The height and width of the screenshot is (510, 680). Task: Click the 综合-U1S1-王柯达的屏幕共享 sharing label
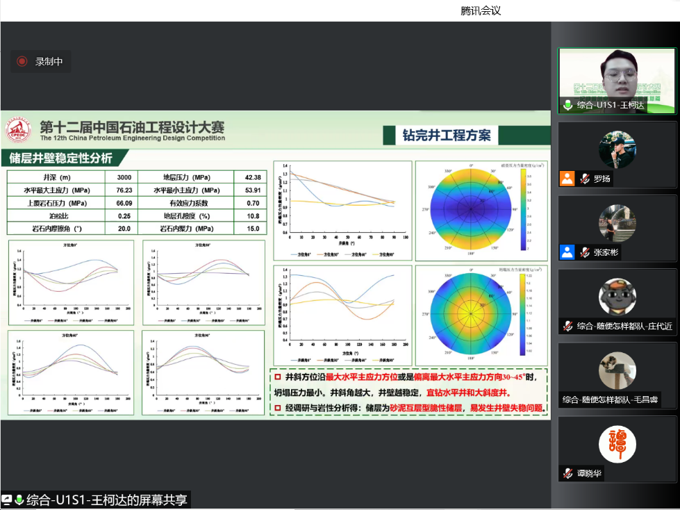point(106,500)
